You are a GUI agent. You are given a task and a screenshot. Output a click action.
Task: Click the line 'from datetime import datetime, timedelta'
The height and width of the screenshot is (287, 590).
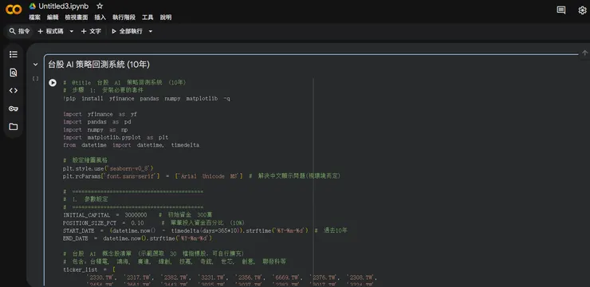click(x=132, y=145)
